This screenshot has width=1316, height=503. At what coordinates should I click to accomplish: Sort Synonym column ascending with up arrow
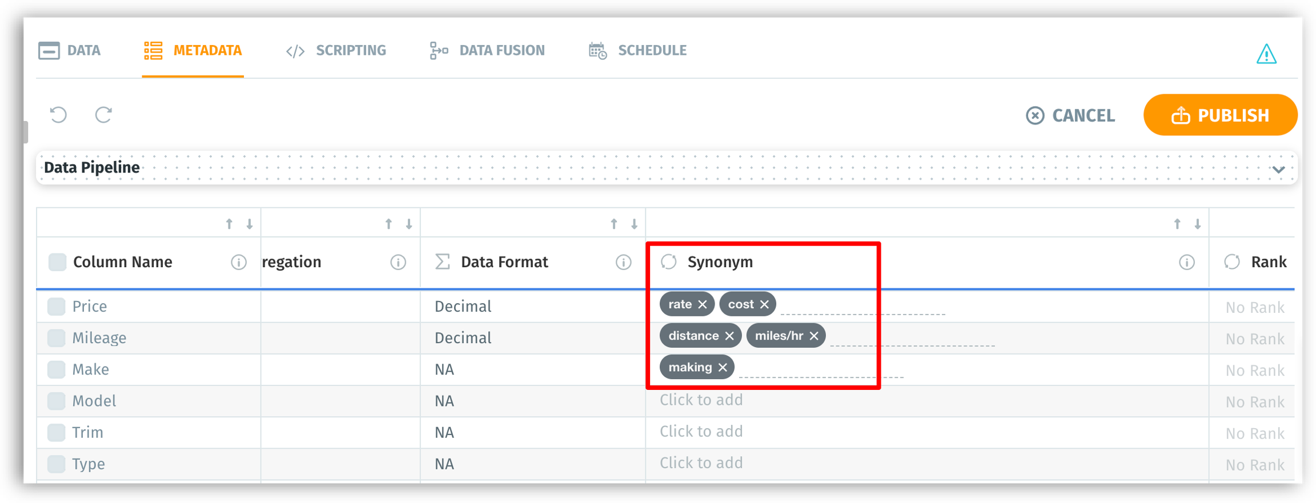pos(1177,224)
